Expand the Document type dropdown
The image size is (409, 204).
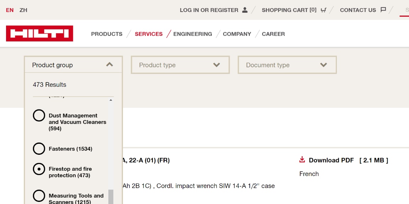coord(287,65)
